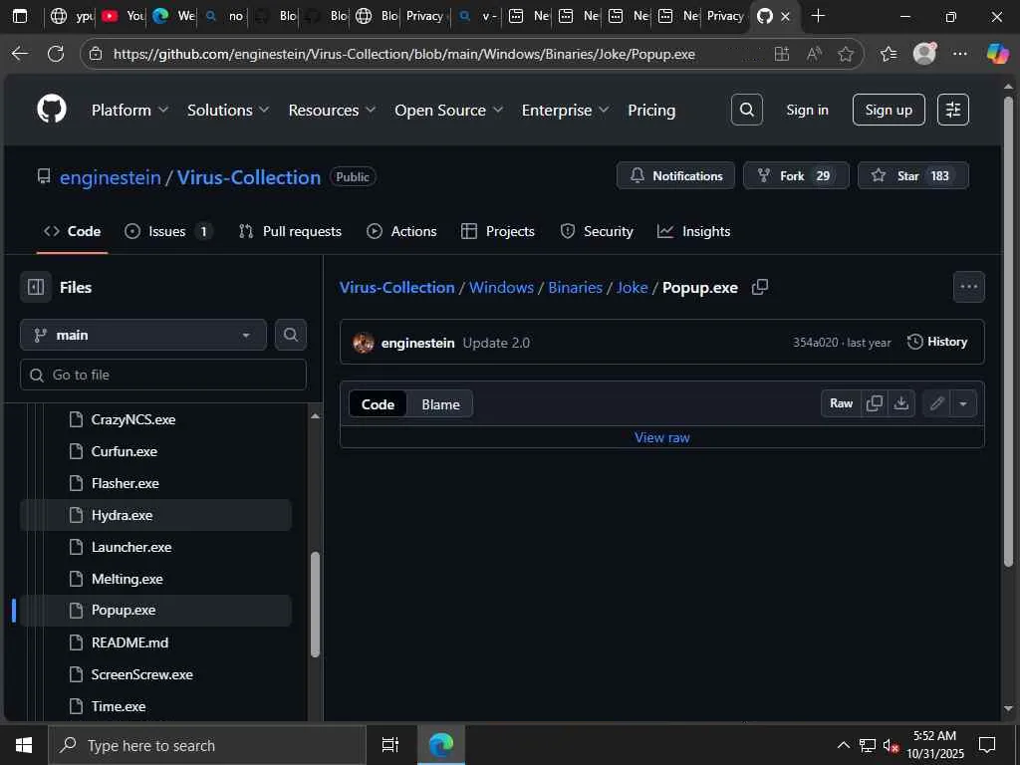Expand the Platform menu
The image size is (1020, 765).
point(130,110)
